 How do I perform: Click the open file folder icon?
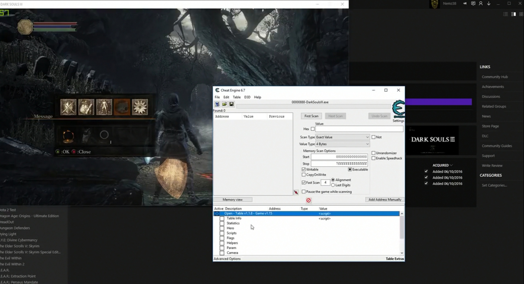point(224,104)
